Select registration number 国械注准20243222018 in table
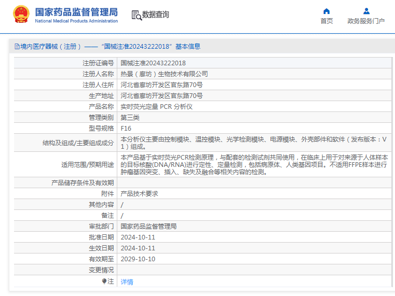Image resolution: width=395 pixels, height=296 pixels. [153, 63]
